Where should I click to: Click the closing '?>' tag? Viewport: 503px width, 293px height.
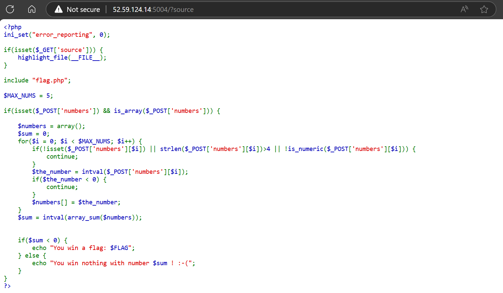(7, 286)
